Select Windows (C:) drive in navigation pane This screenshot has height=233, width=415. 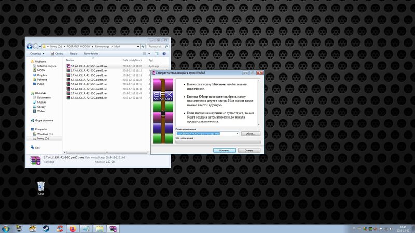45,134
